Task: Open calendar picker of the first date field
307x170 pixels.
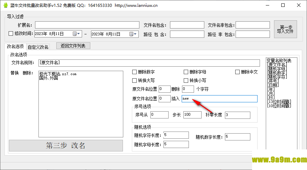Action: click(76, 34)
